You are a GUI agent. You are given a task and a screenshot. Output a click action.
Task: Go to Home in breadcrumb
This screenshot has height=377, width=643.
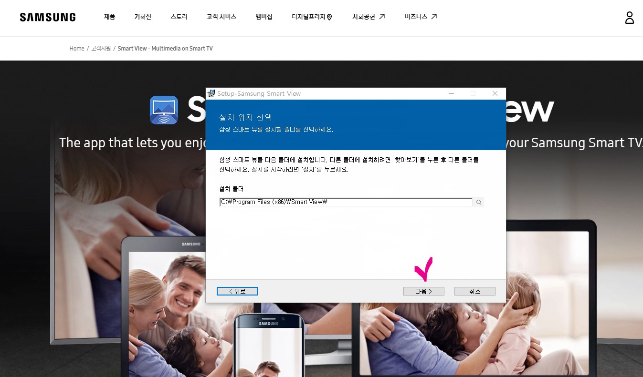pos(77,49)
